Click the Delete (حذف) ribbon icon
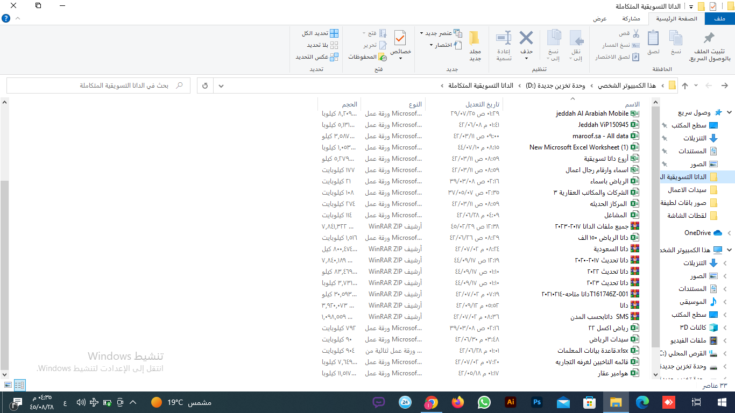The width and height of the screenshot is (735, 413). tap(526, 39)
